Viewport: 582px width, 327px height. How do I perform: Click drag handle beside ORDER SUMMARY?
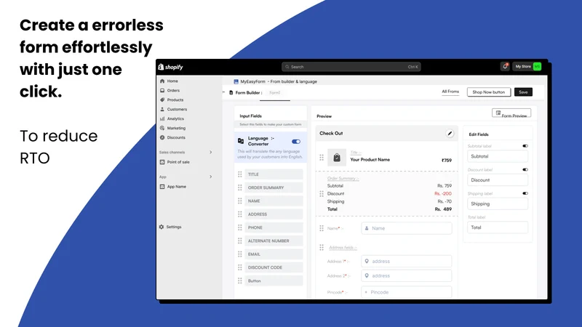pyautogui.click(x=240, y=187)
